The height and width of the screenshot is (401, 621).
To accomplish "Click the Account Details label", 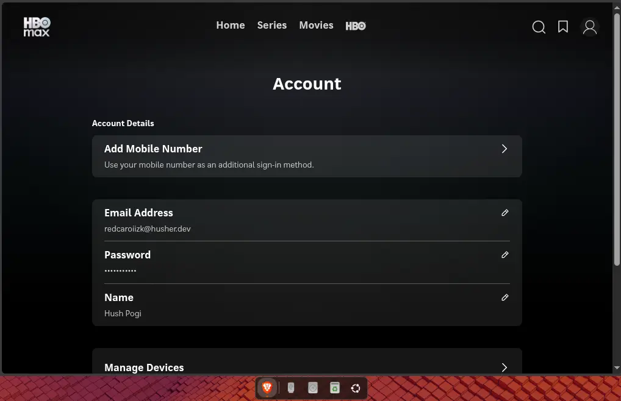I will [123, 123].
